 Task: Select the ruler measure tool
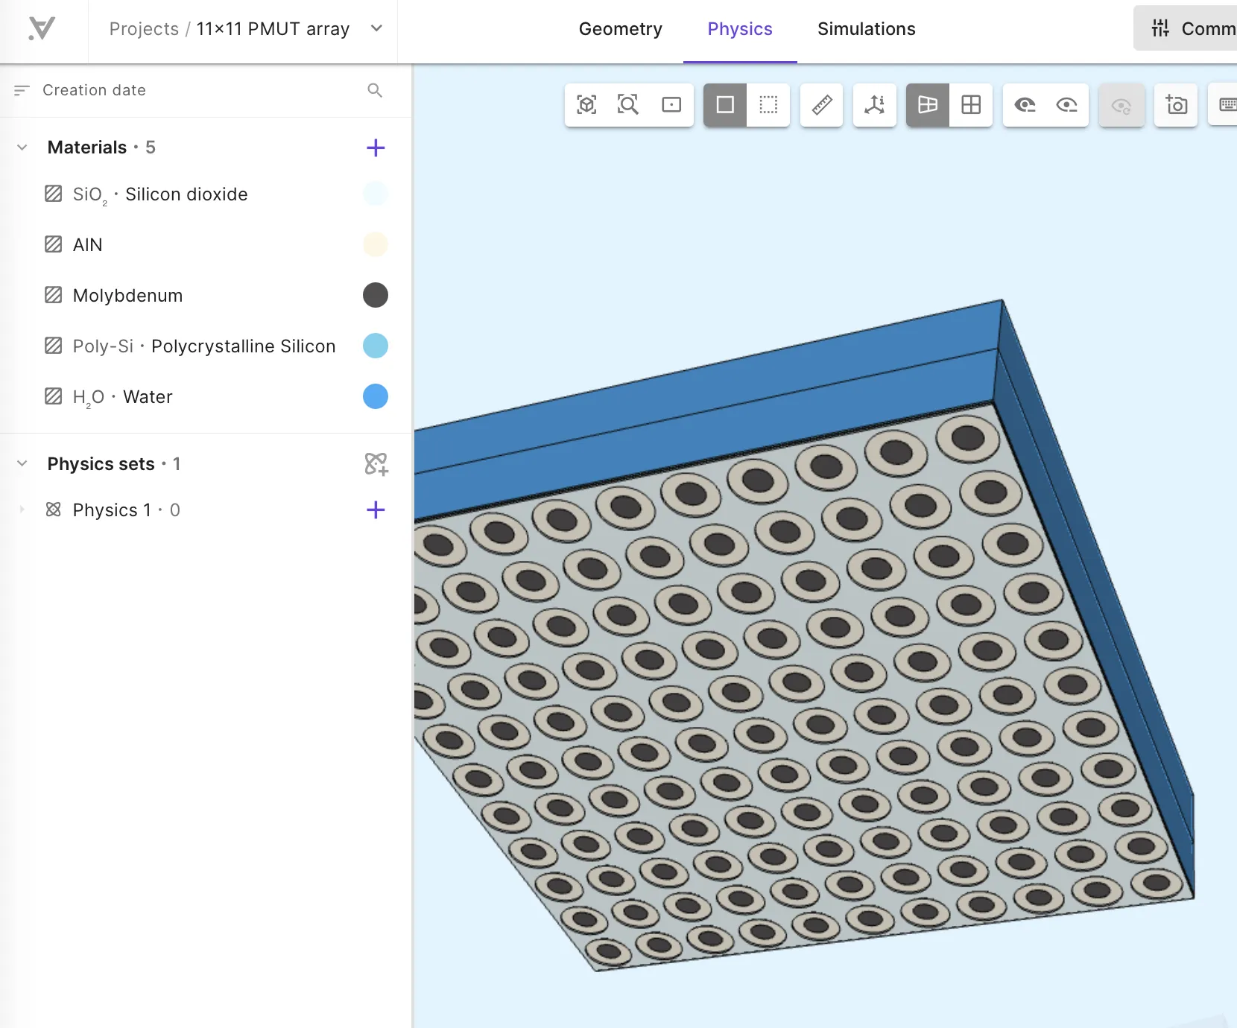click(822, 105)
